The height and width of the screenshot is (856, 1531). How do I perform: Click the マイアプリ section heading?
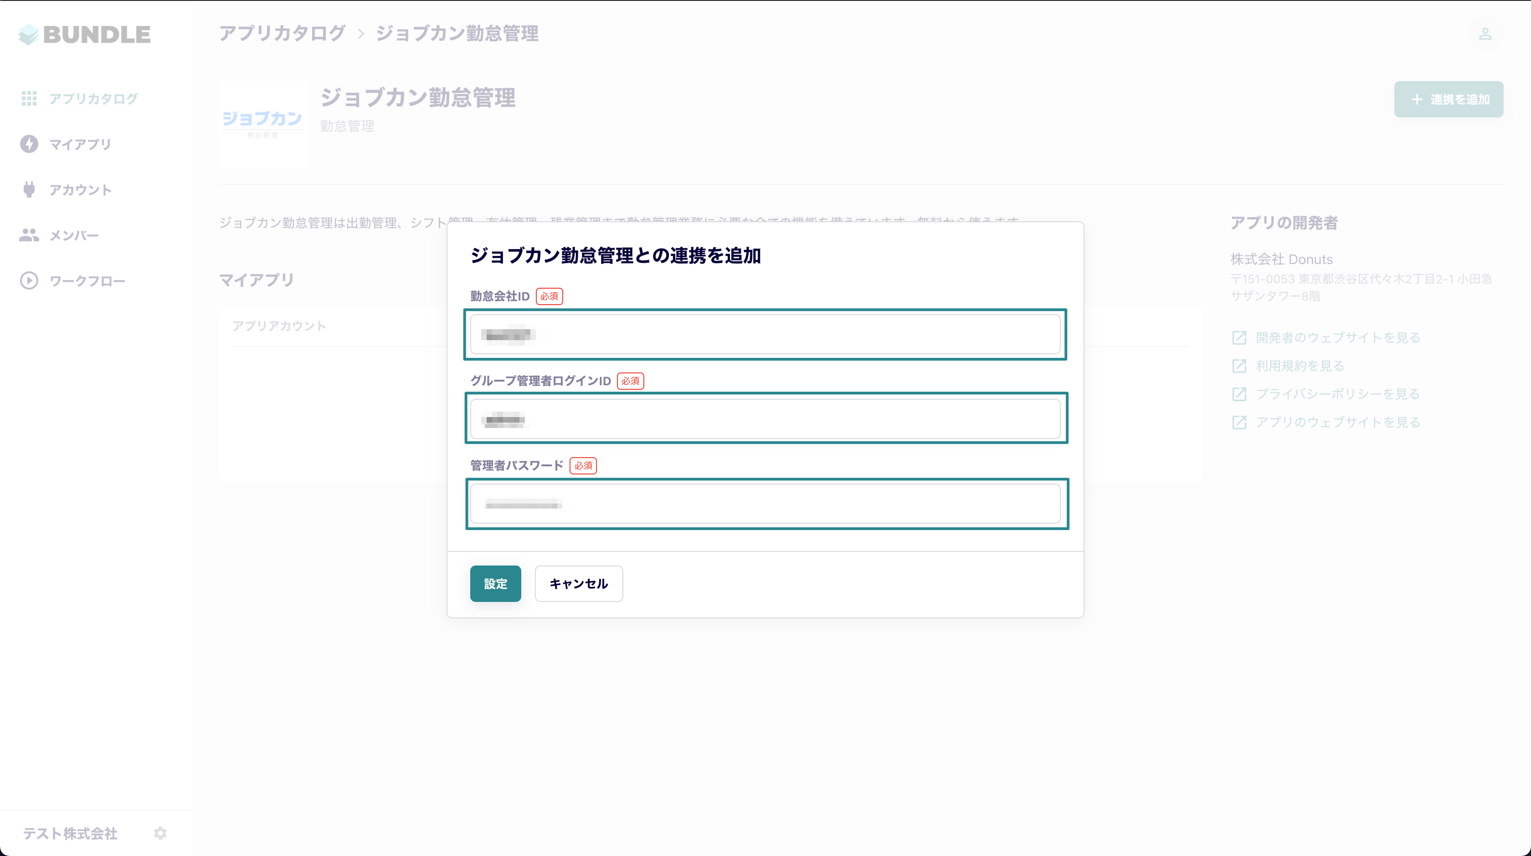257,280
